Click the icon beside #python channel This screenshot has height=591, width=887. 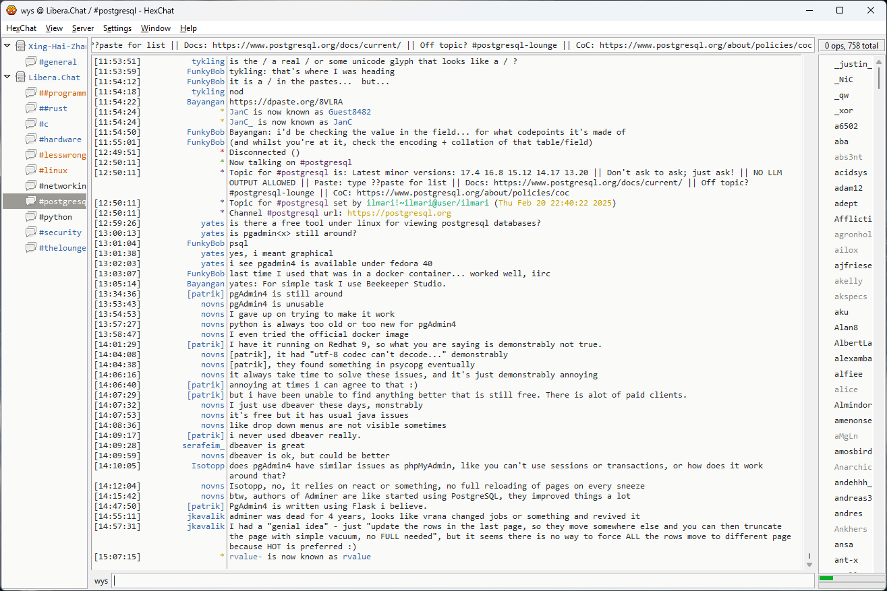(x=30, y=217)
